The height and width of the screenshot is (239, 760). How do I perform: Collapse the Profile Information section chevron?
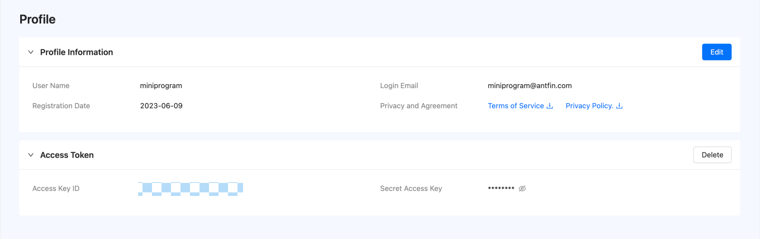[x=31, y=52]
